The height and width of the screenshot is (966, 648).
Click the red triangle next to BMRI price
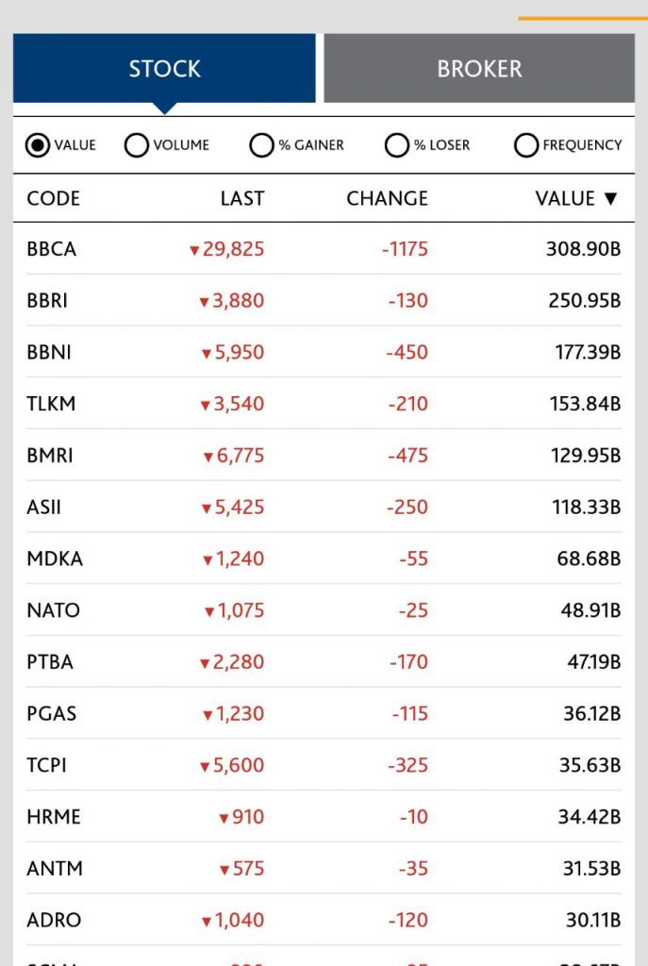click(208, 458)
